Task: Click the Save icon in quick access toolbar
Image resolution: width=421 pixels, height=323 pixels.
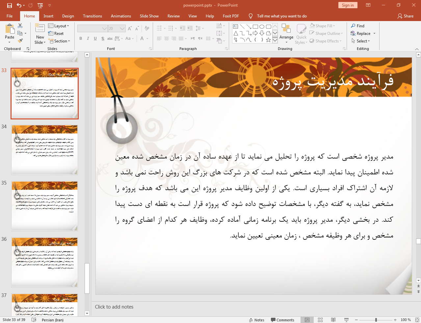Action: click(x=10, y=5)
